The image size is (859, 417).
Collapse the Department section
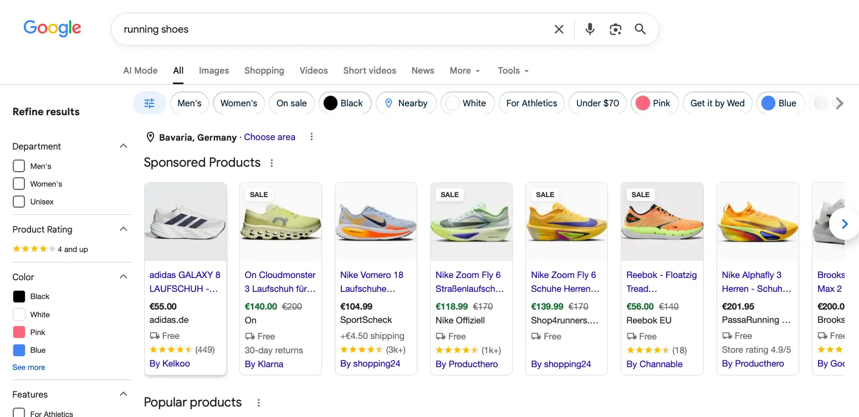(x=124, y=146)
